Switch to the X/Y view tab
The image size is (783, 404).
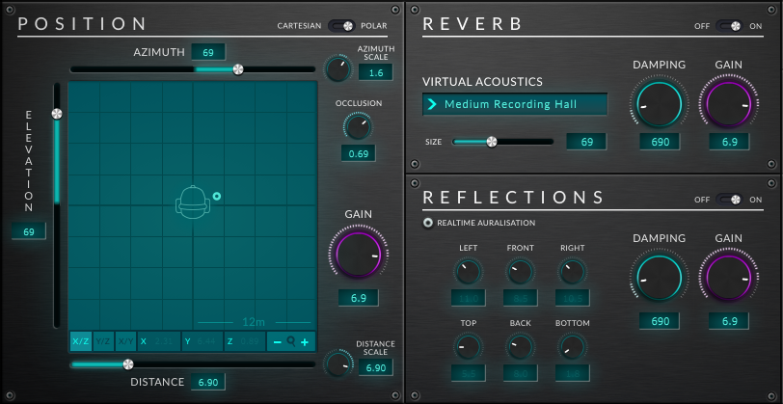coord(125,341)
